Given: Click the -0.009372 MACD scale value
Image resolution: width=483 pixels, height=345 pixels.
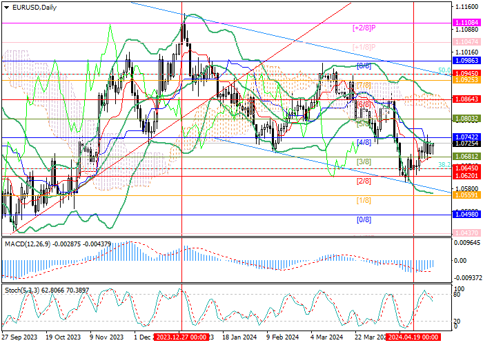Looking at the screenshot, I should (x=467, y=278).
